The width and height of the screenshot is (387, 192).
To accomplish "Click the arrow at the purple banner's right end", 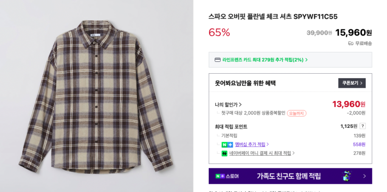I will coord(364,176).
